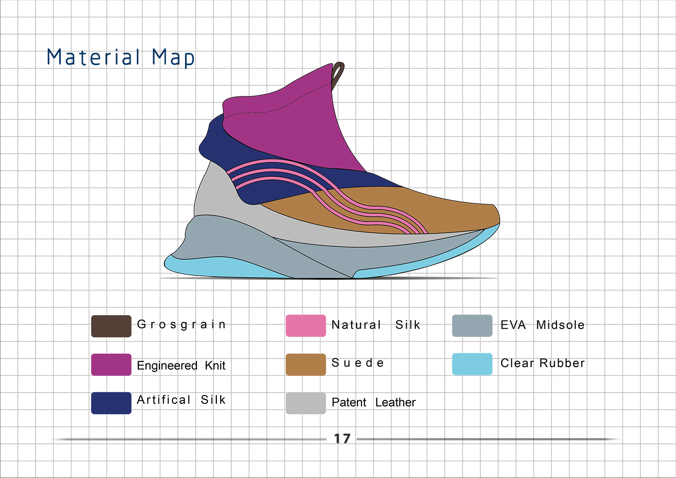Image resolution: width=676 pixels, height=478 pixels.
Task: Click the Grosgrain brown color swatch
Action: pos(111,326)
